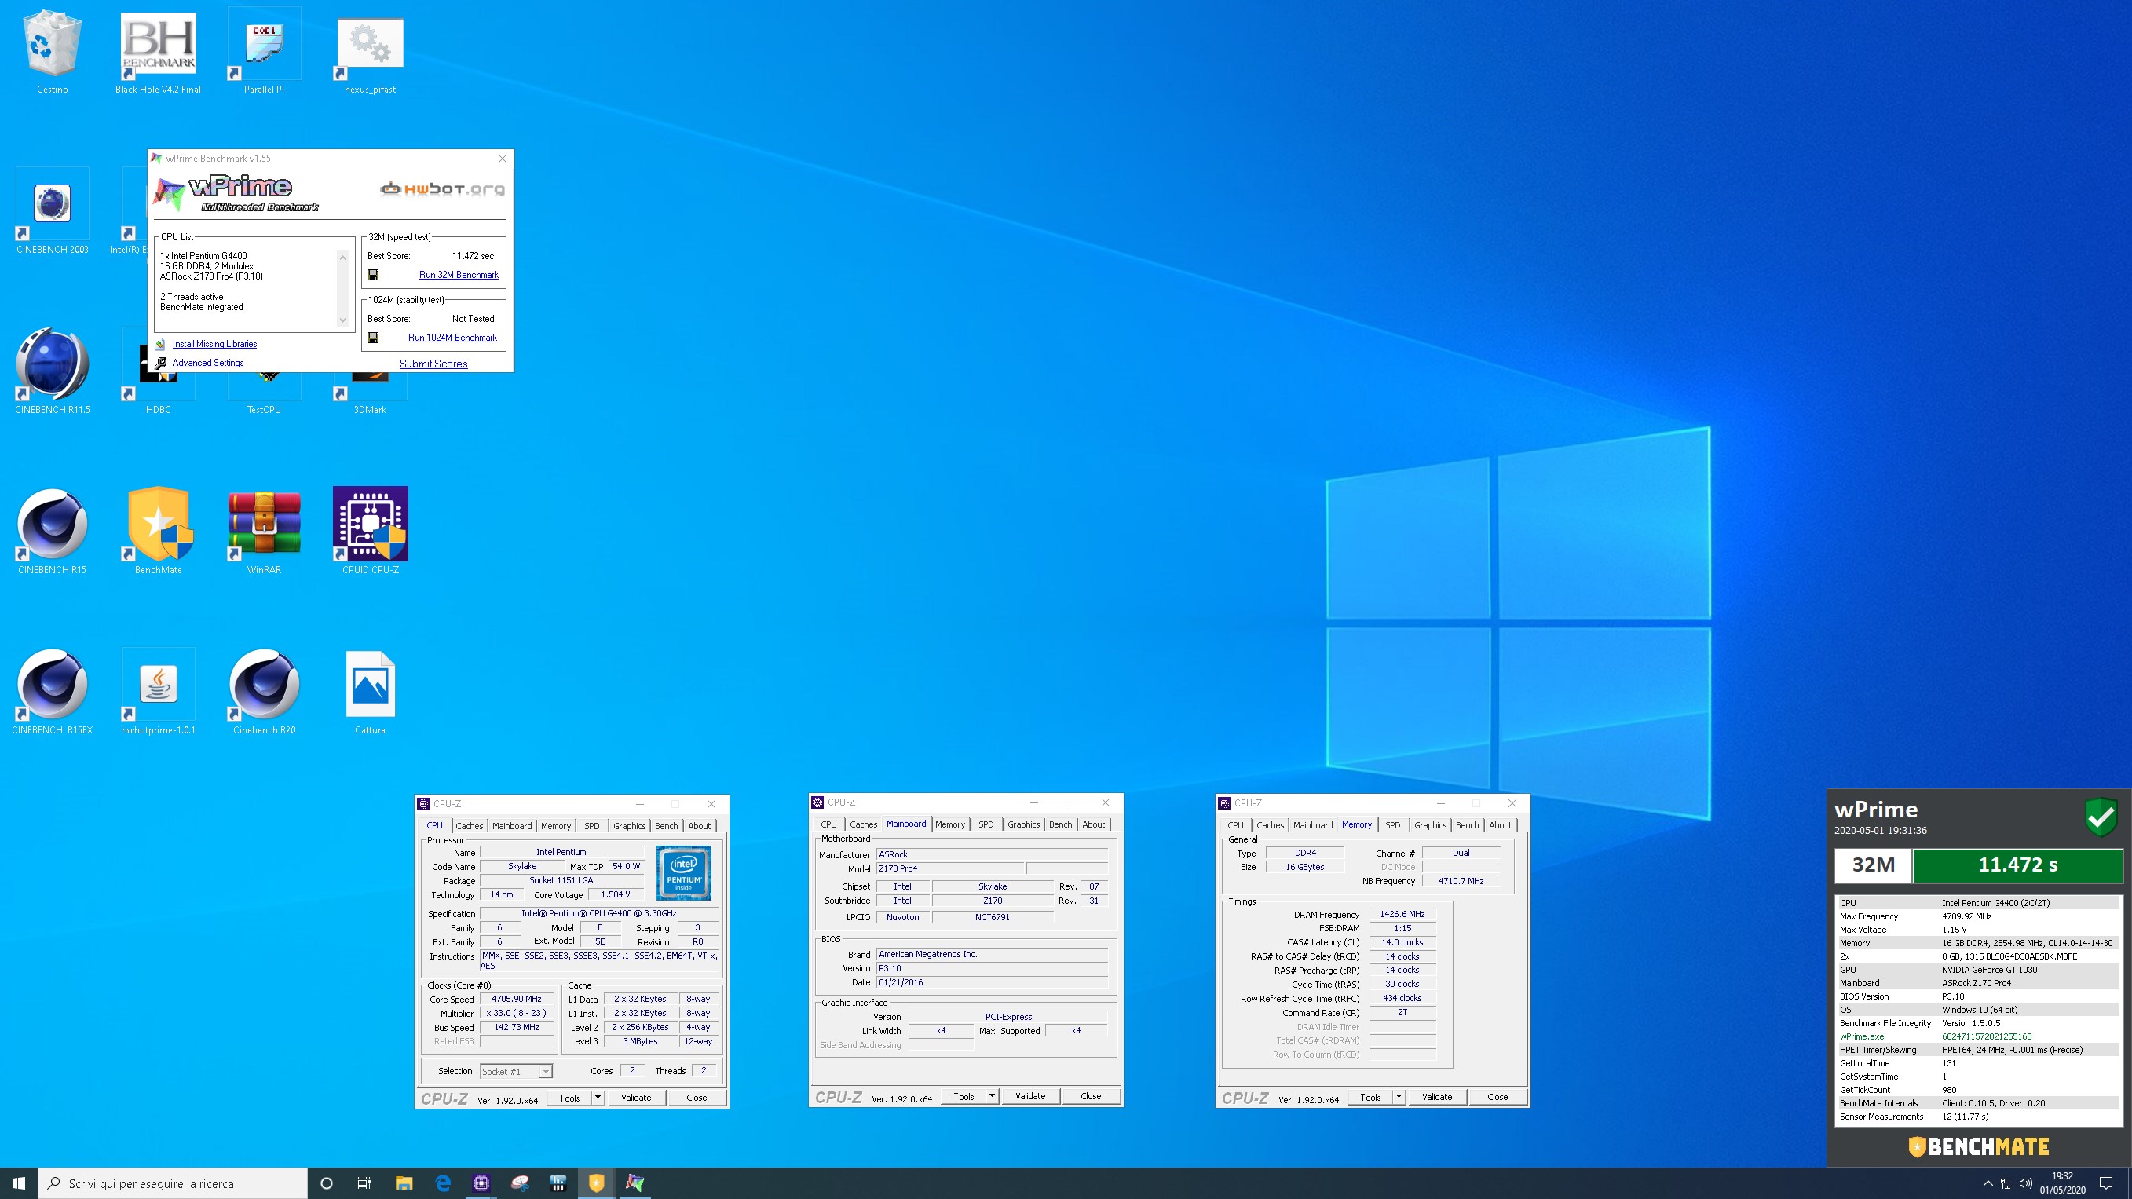Select About tab in CPU-Z Memory window
This screenshot has height=1199, width=2132.
(x=1501, y=825)
